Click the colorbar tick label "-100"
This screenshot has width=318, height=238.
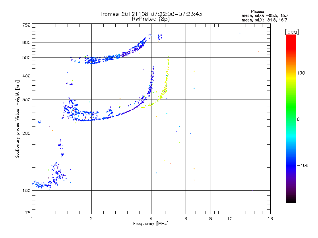point(302,165)
